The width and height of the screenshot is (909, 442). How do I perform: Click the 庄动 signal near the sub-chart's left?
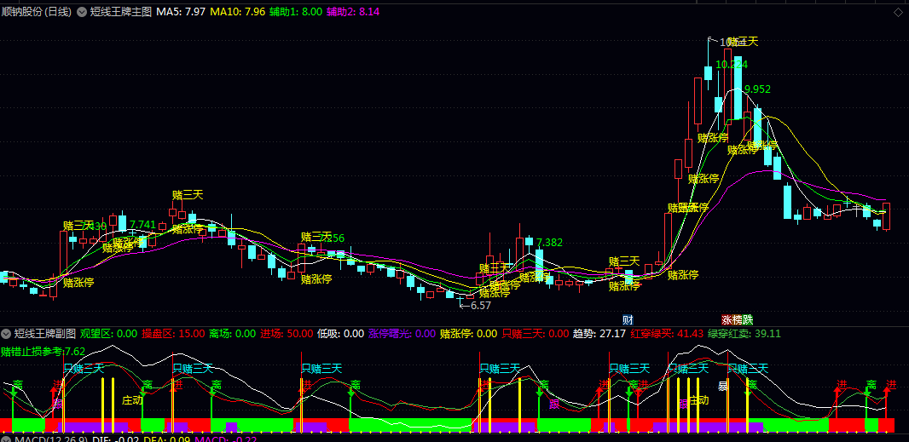pos(132,399)
